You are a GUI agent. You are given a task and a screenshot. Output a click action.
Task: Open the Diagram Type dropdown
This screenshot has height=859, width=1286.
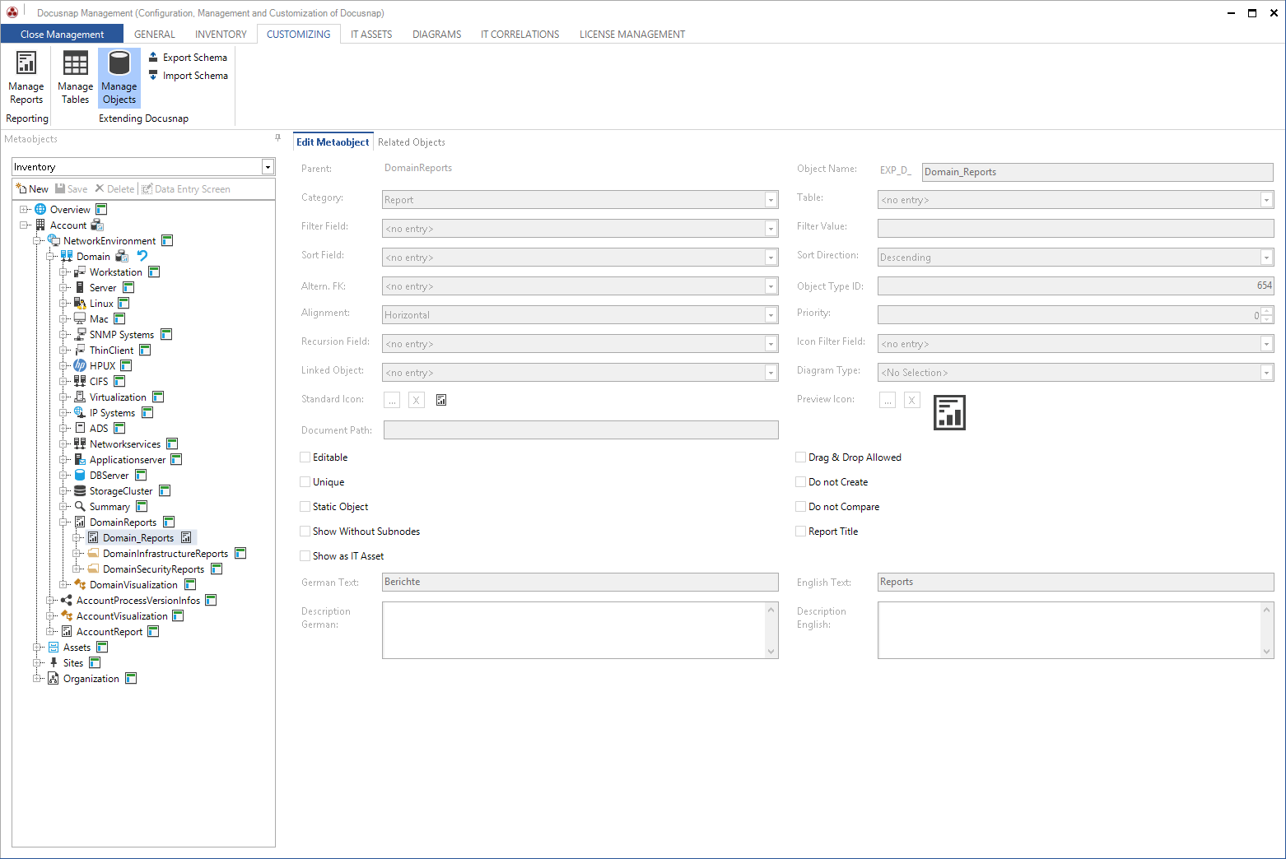point(1266,373)
